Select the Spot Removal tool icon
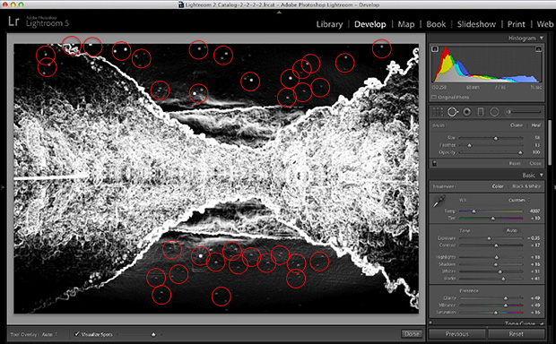The image size is (556, 344). pyautogui.click(x=453, y=112)
